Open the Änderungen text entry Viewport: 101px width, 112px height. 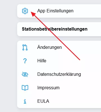(49, 47)
